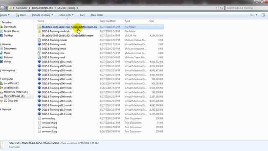Click the change view icon

click(x=252, y=15)
